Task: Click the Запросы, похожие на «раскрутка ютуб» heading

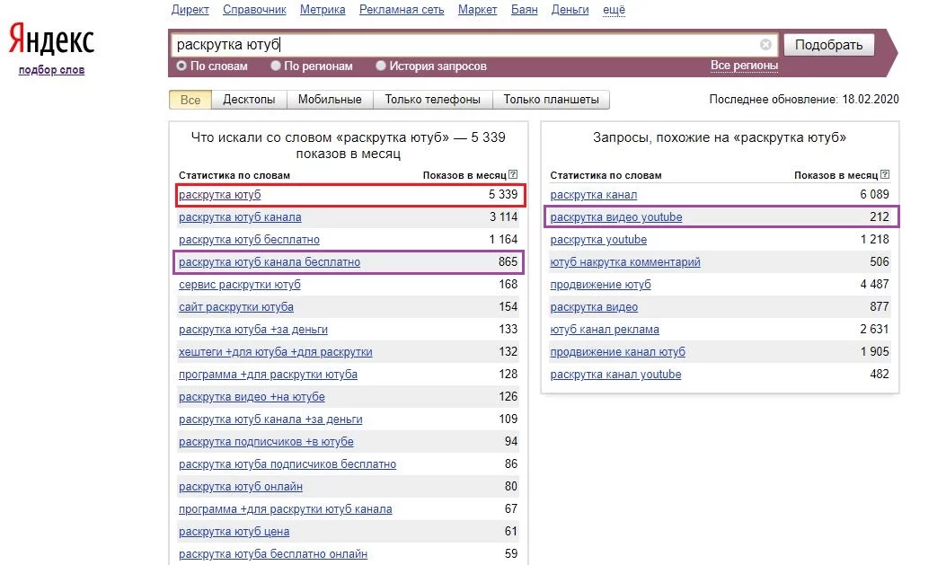Action: 719,137
